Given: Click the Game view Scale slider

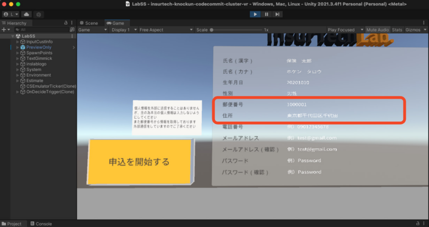Looking at the screenshot, I should pyautogui.click(x=235, y=30).
